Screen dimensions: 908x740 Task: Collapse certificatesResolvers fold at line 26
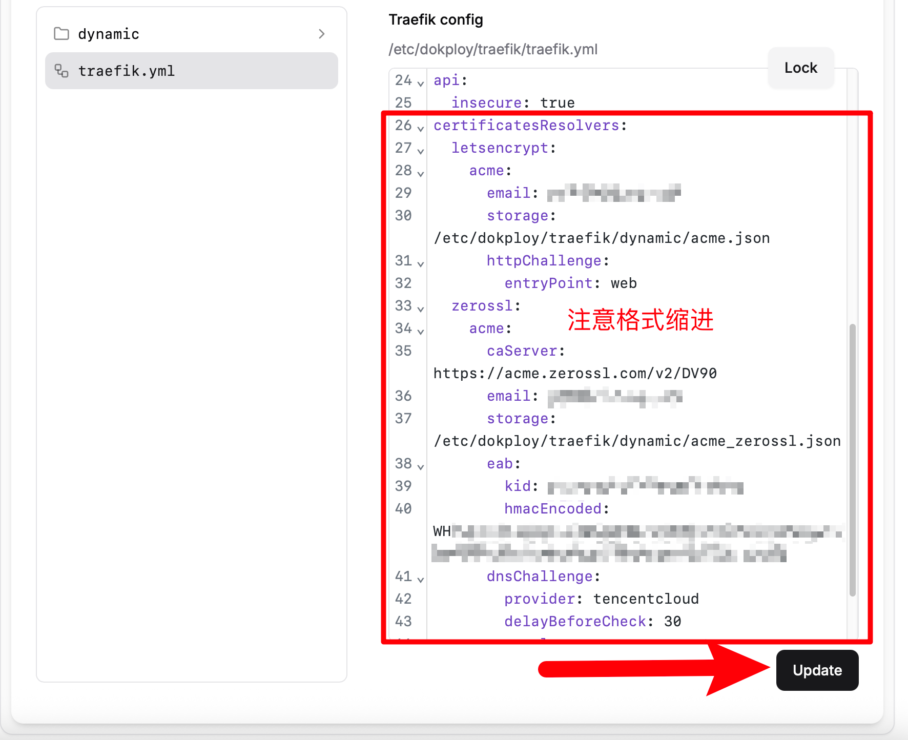click(x=421, y=128)
